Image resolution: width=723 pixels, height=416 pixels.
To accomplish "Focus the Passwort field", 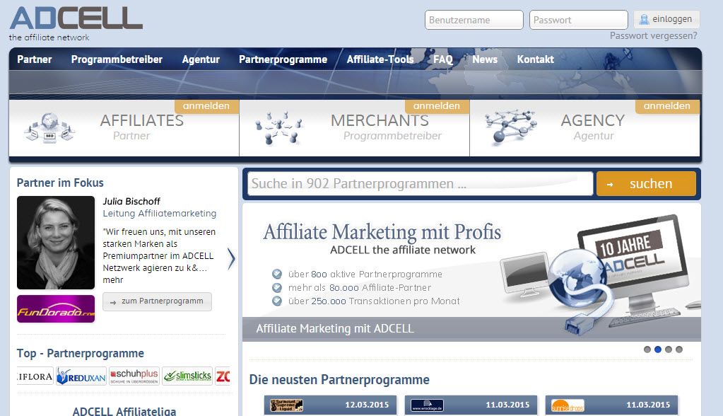I will pyautogui.click(x=579, y=20).
